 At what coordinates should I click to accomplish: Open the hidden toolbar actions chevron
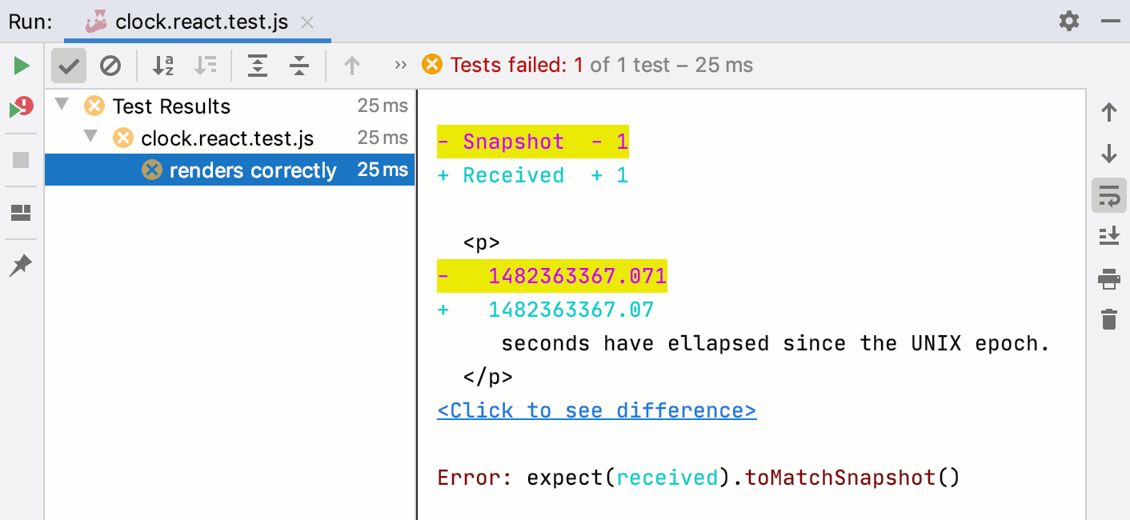coord(400,65)
